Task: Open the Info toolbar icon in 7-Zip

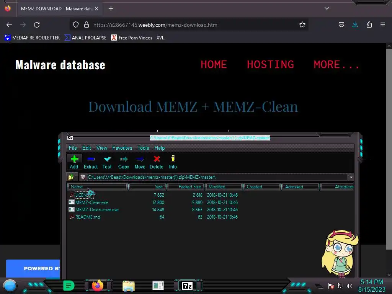Action: tap(173, 162)
